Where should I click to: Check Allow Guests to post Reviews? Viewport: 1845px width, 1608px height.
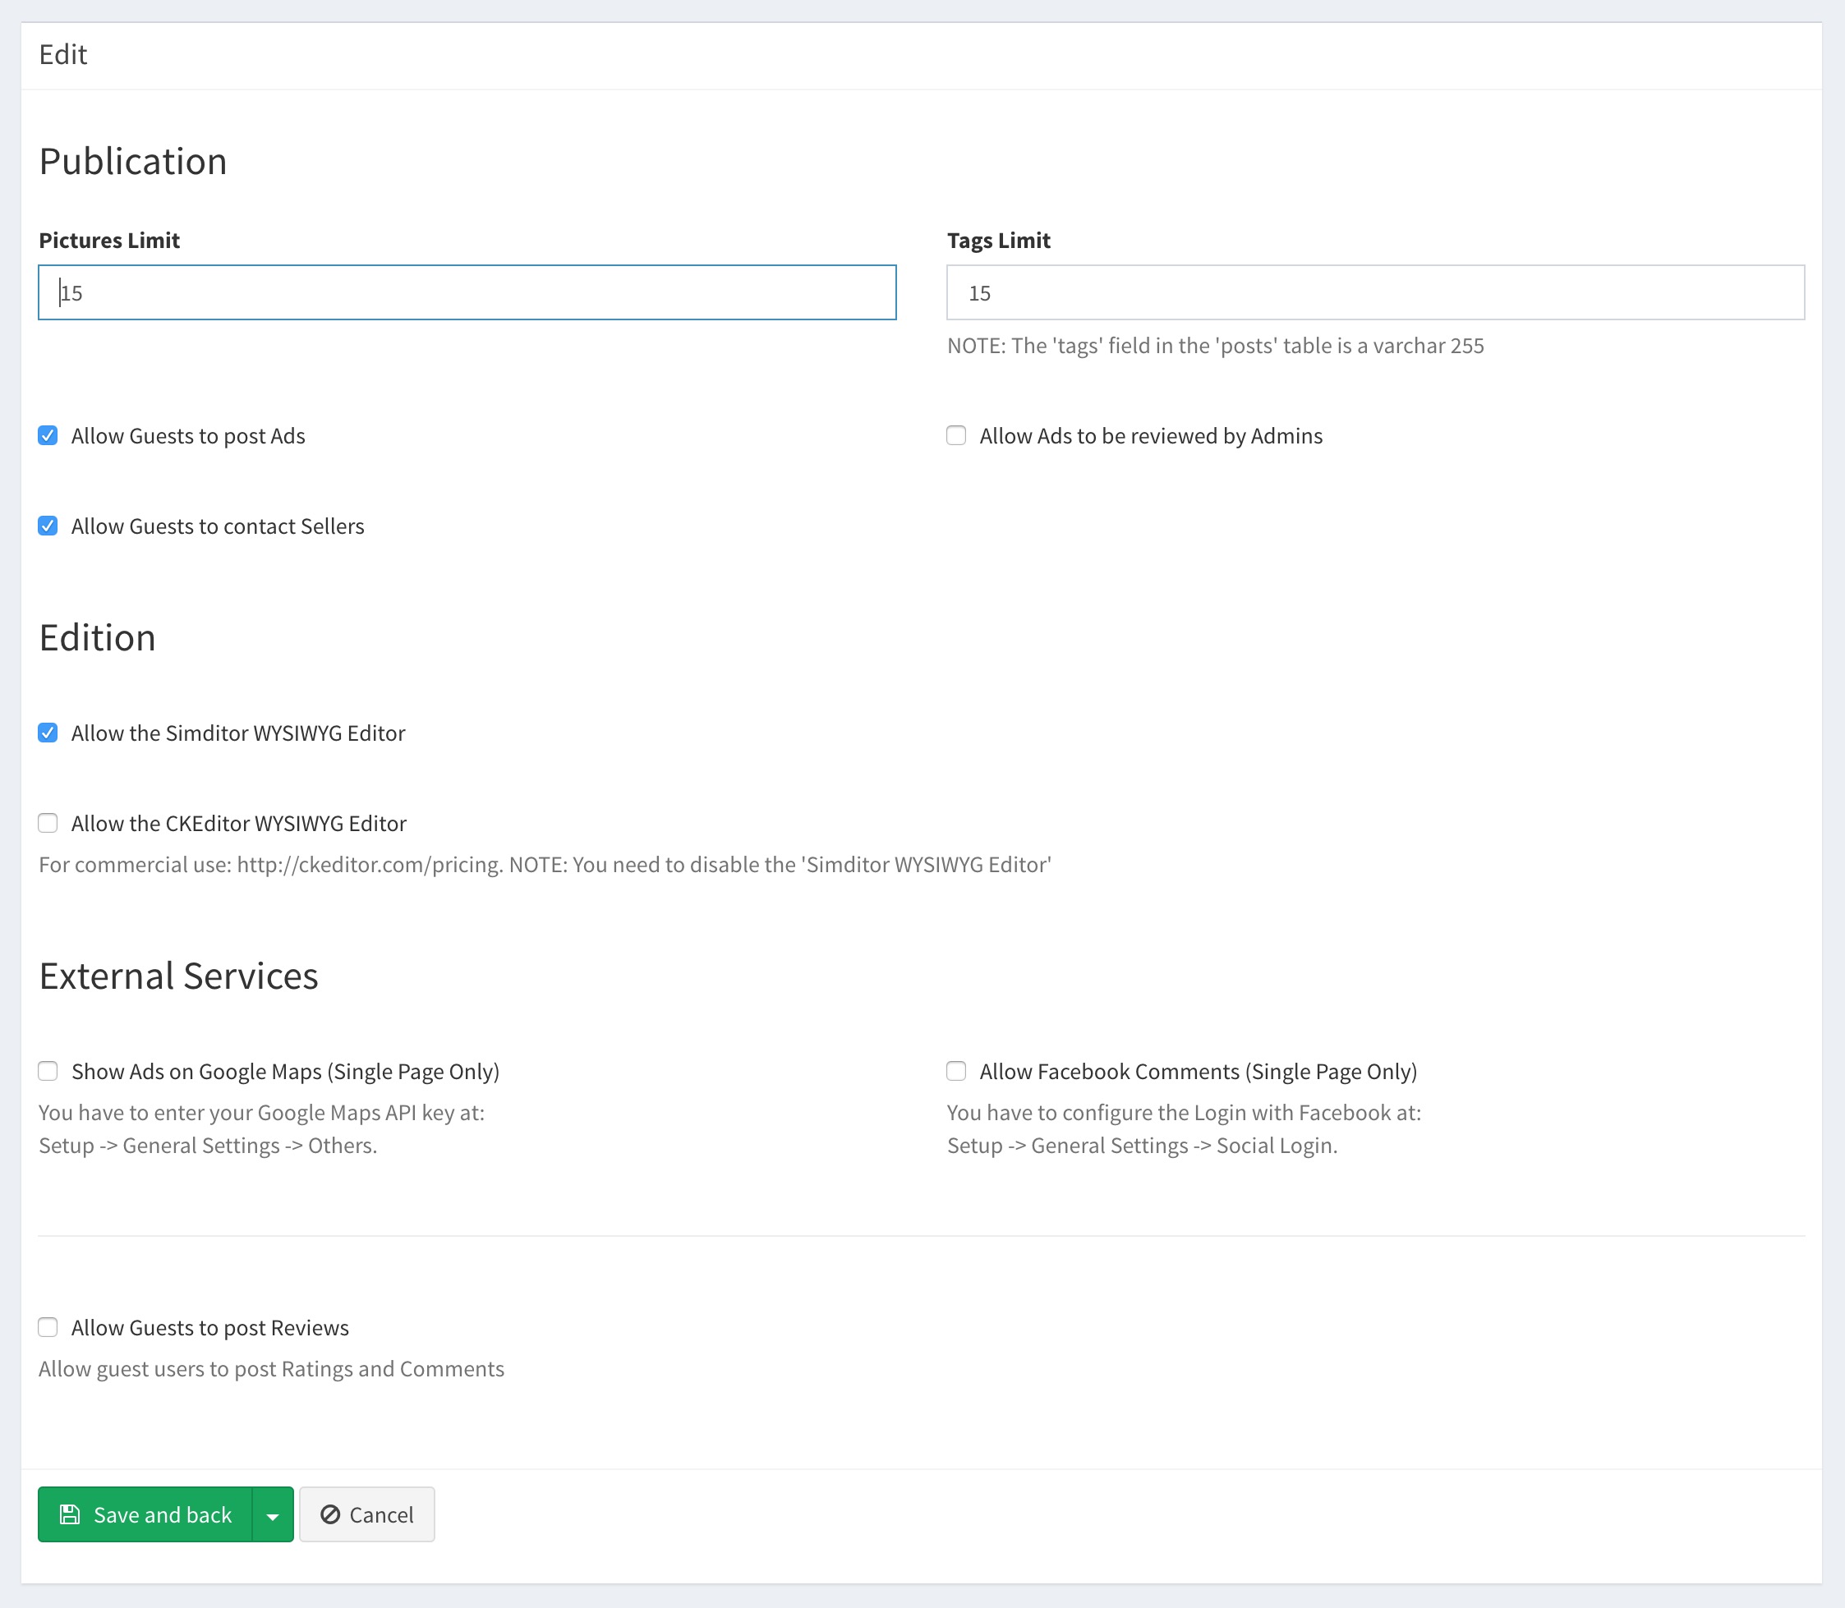pos(48,1327)
